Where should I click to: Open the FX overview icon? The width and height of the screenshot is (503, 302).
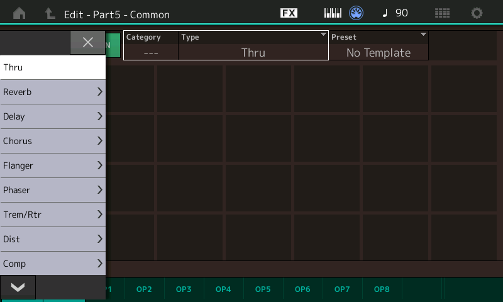[289, 13]
